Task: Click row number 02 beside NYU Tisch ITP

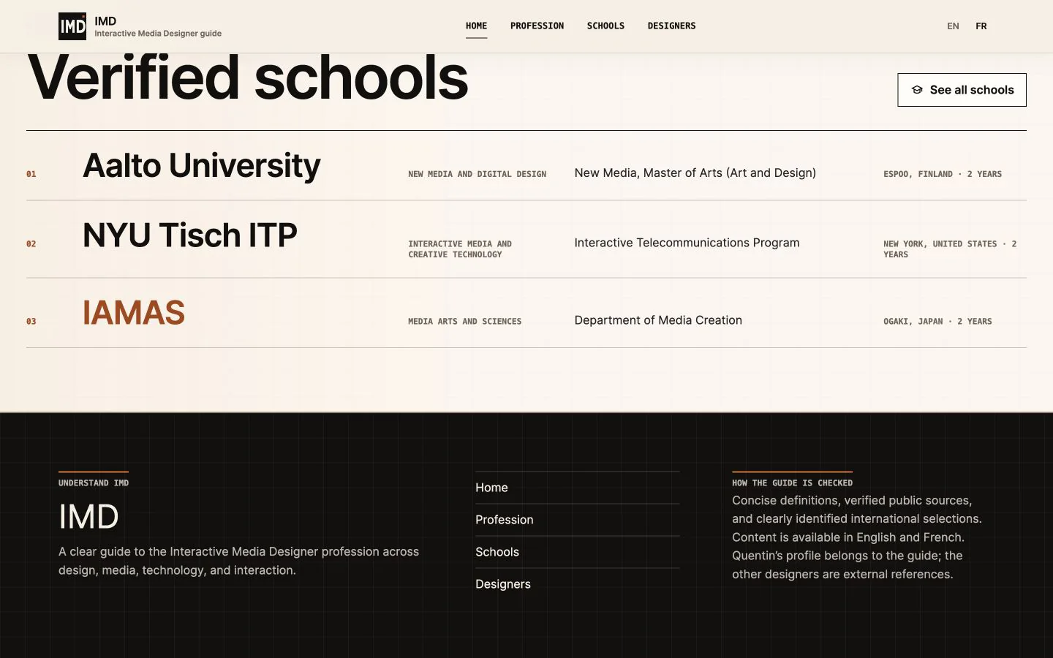Action: tap(31, 244)
